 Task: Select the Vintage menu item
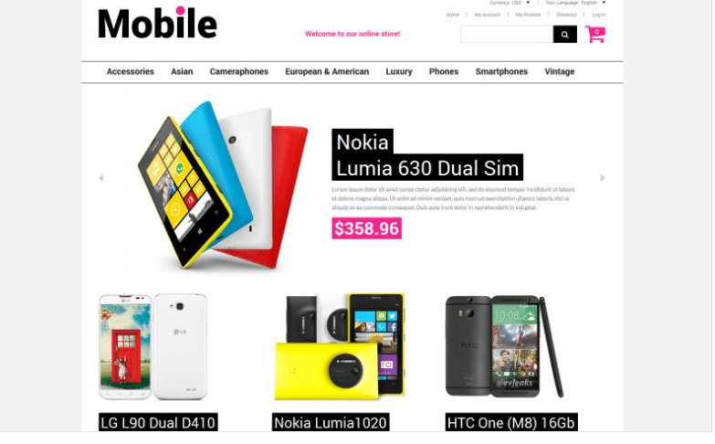pos(559,71)
